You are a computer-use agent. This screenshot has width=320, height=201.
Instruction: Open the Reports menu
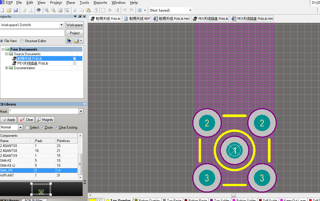(x=100, y=3)
